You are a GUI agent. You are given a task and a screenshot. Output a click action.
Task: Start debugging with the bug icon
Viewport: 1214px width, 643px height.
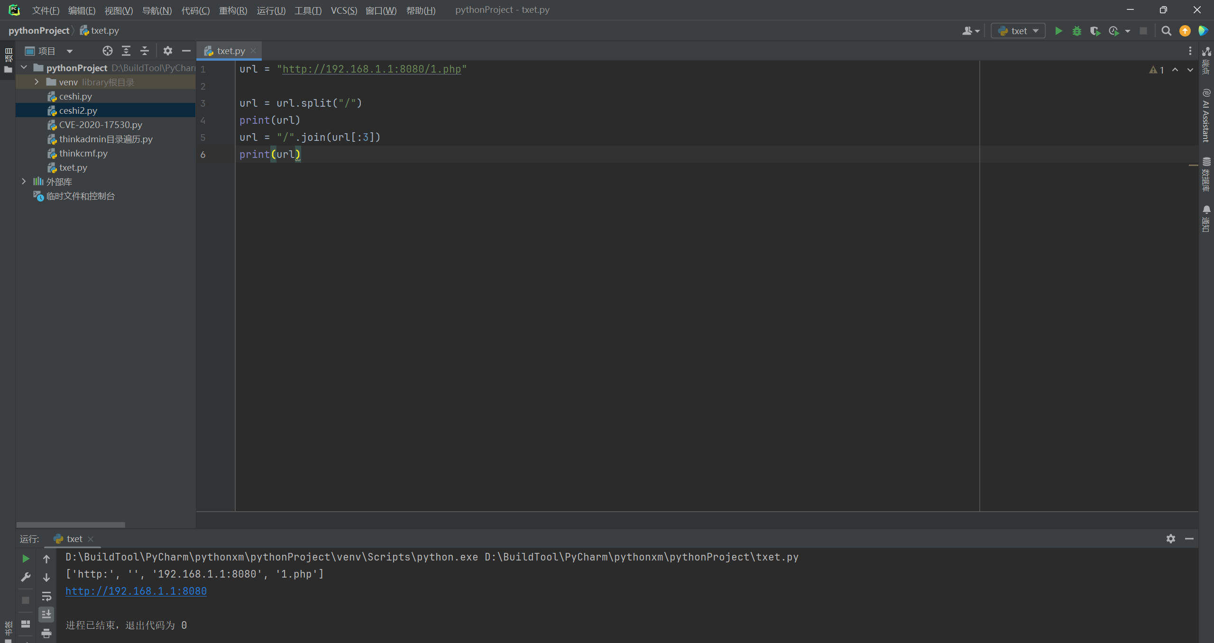(x=1077, y=31)
